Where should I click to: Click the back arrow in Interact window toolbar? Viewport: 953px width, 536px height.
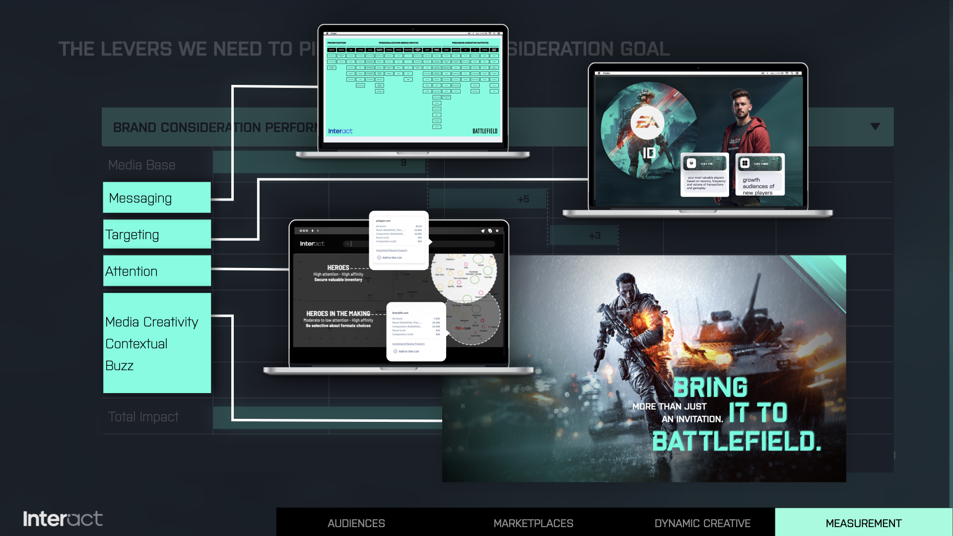tap(312, 231)
